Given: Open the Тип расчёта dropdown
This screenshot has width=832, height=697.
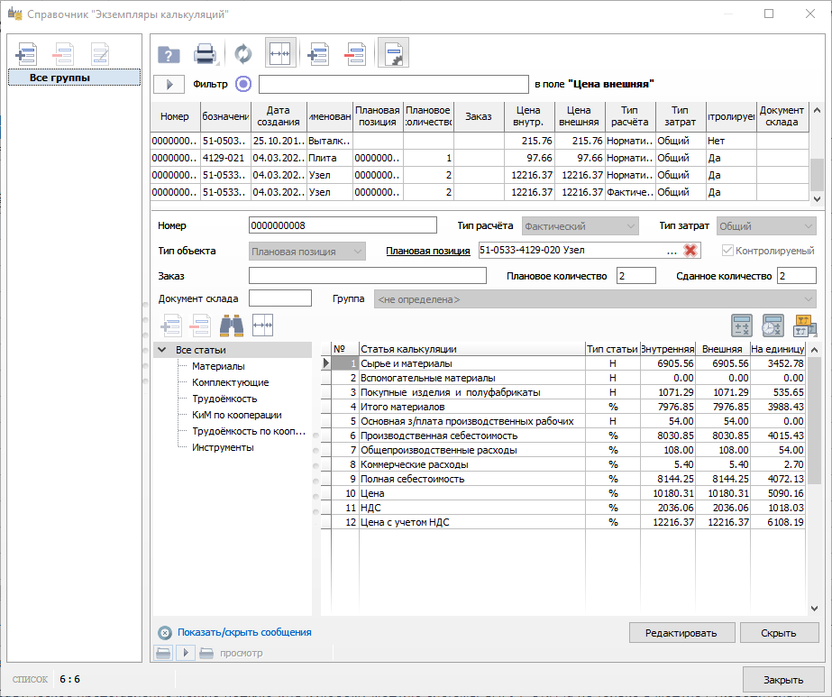Looking at the screenshot, I should pyautogui.click(x=581, y=225).
